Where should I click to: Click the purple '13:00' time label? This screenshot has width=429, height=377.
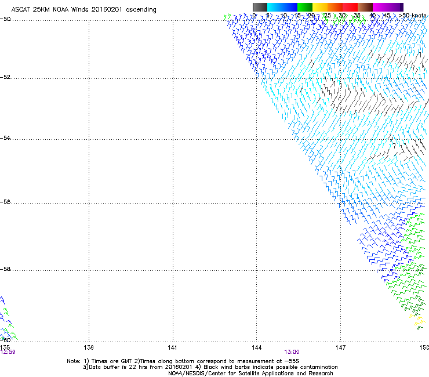(x=292, y=352)
